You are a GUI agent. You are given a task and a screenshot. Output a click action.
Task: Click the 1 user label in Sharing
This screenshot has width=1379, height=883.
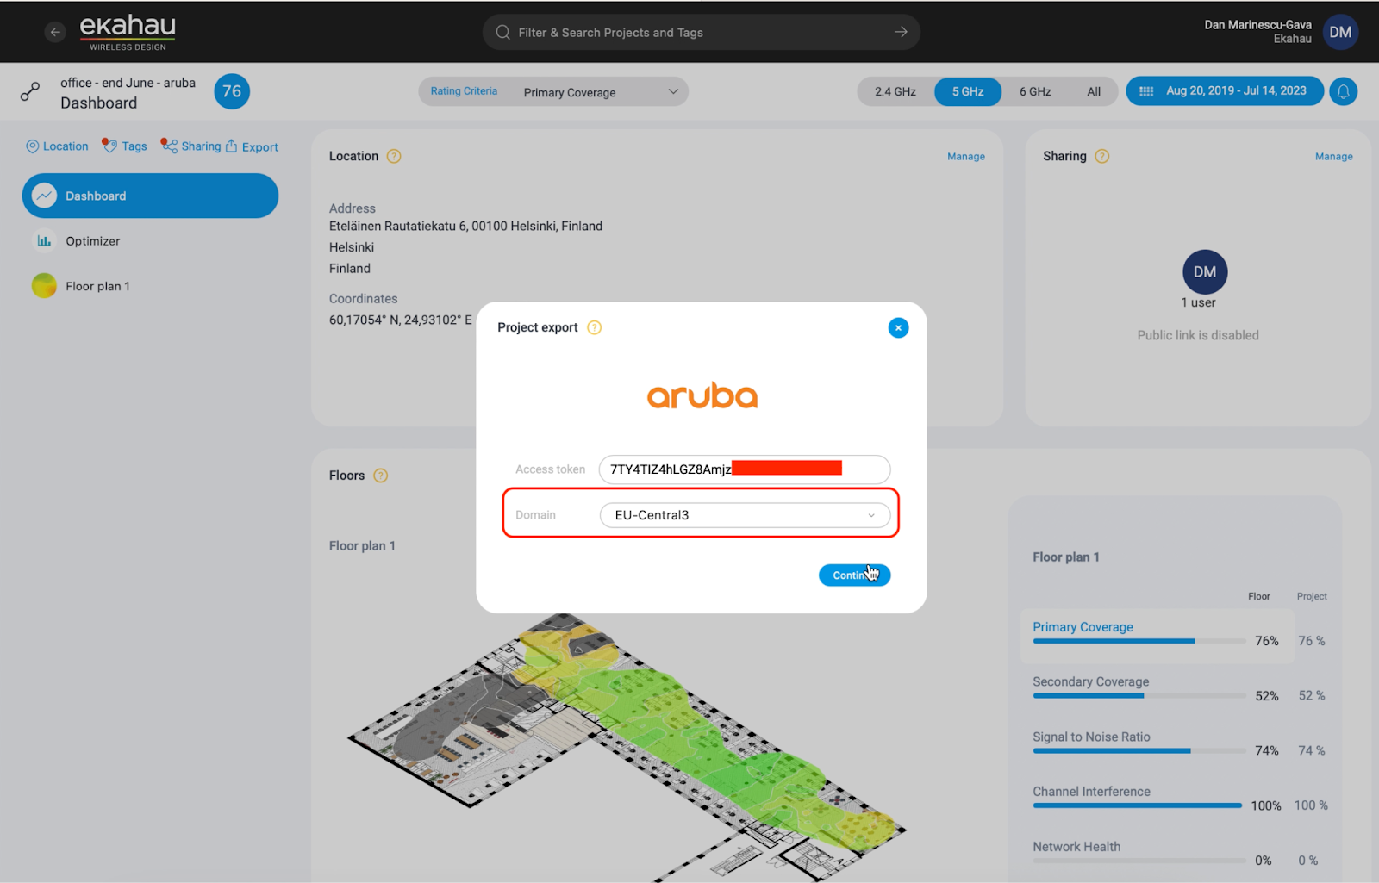(x=1198, y=302)
